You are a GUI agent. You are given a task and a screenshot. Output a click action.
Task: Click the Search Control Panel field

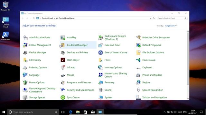click(x=172, y=19)
